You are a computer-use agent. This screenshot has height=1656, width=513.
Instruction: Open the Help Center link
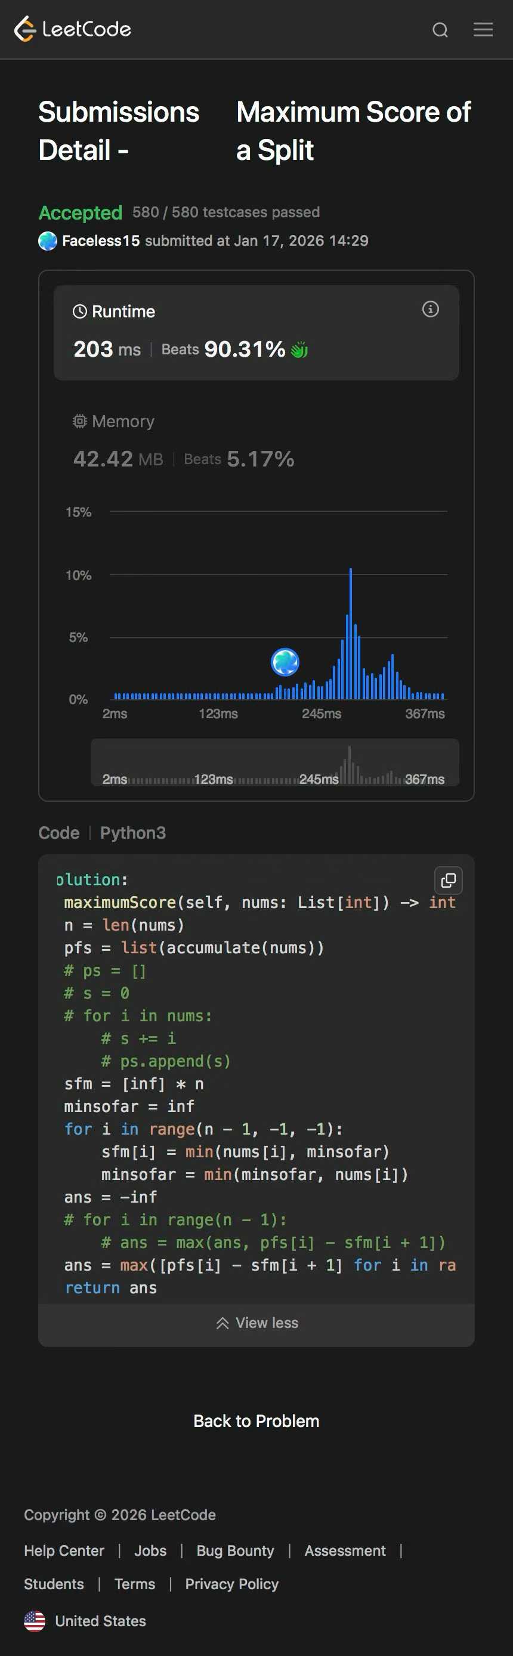64,1550
